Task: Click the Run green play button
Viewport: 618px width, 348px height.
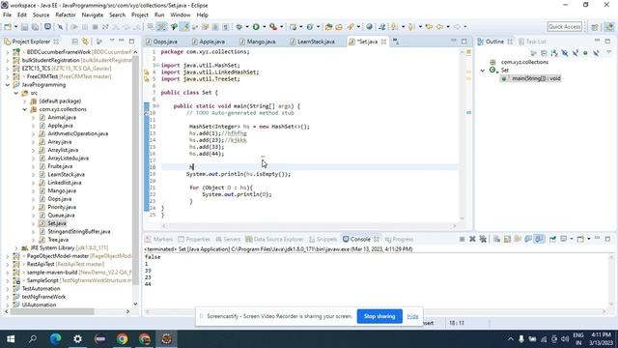Action: tap(256, 27)
